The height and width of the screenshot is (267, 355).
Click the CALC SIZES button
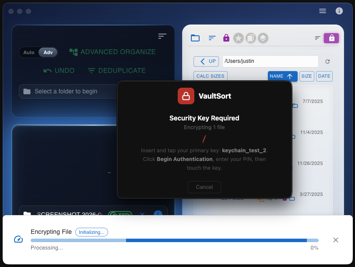pyautogui.click(x=210, y=76)
